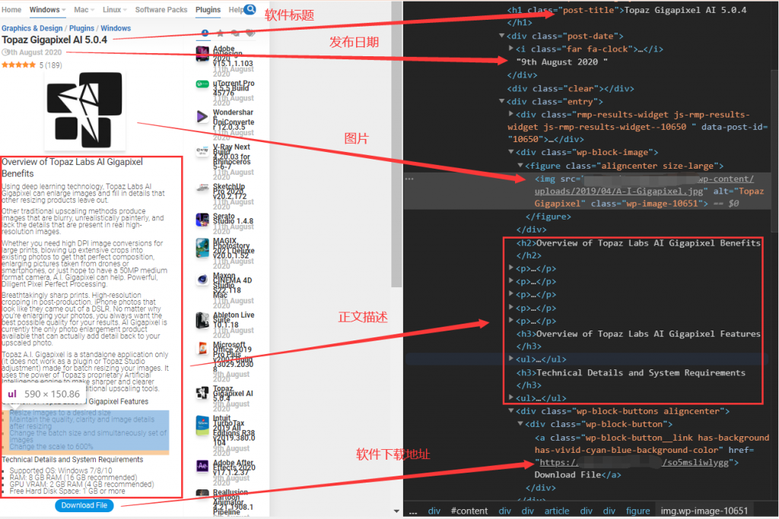Open the Linux dropdown in the site navbar
779x519 pixels.
(114, 9)
